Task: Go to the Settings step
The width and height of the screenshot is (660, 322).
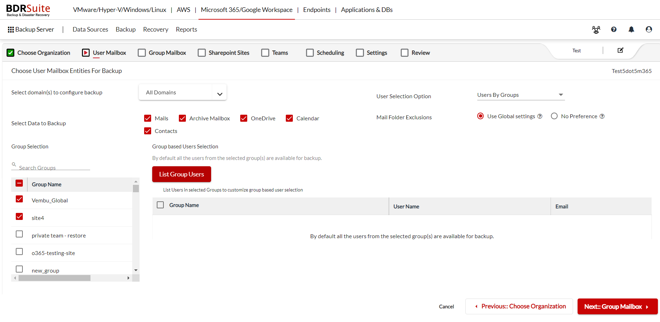Action: coord(372,53)
